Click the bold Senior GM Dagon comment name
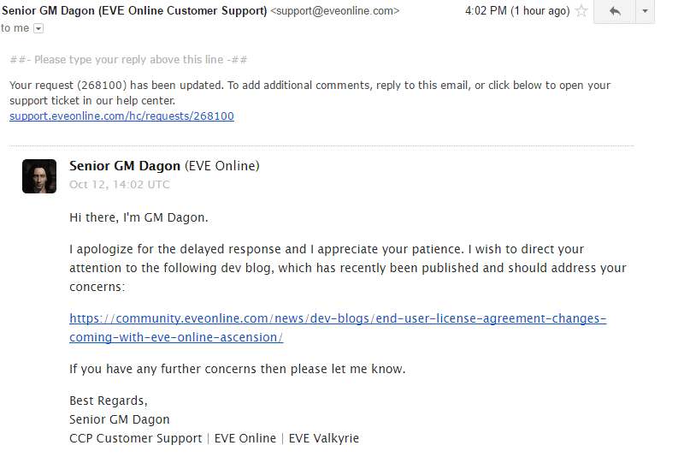 tap(125, 166)
